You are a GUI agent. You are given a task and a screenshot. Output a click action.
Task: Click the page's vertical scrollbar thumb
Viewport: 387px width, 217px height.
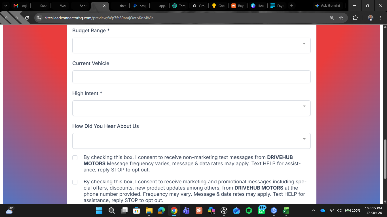(385, 159)
